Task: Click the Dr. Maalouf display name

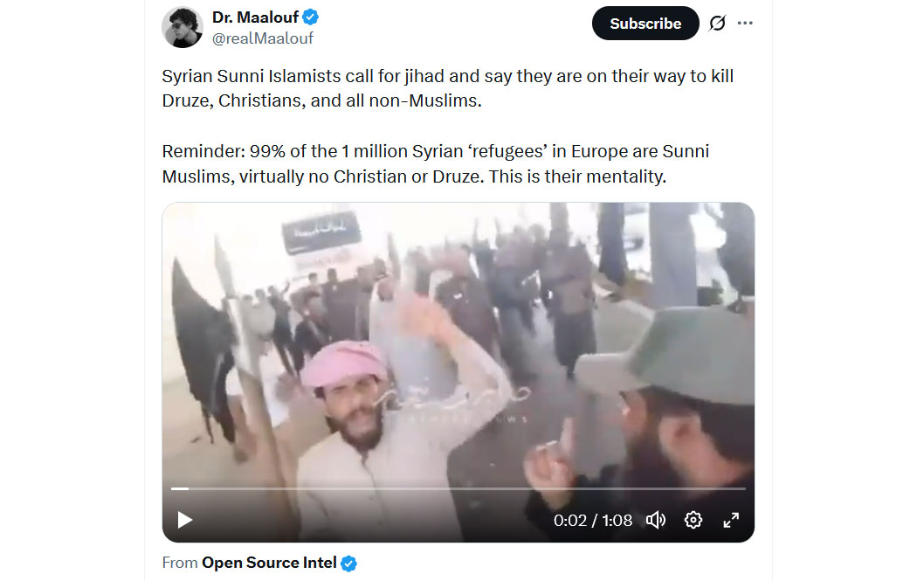Action: click(x=256, y=17)
